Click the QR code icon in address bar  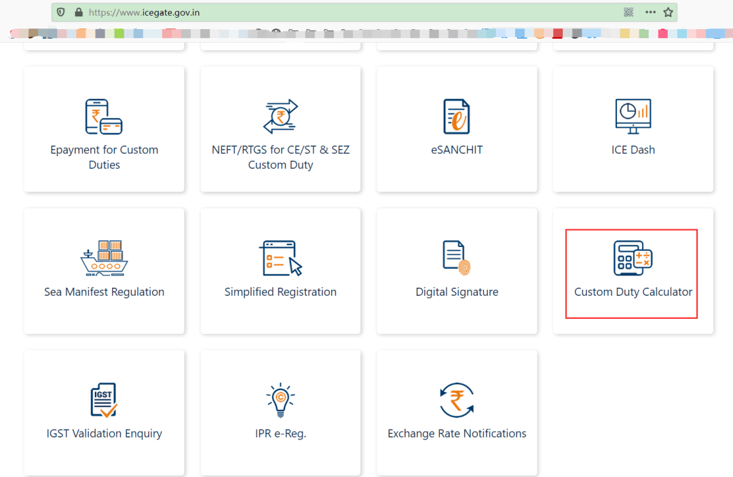pos(628,12)
